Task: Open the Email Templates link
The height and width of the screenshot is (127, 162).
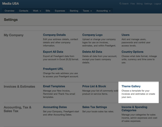Action: point(54,86)
